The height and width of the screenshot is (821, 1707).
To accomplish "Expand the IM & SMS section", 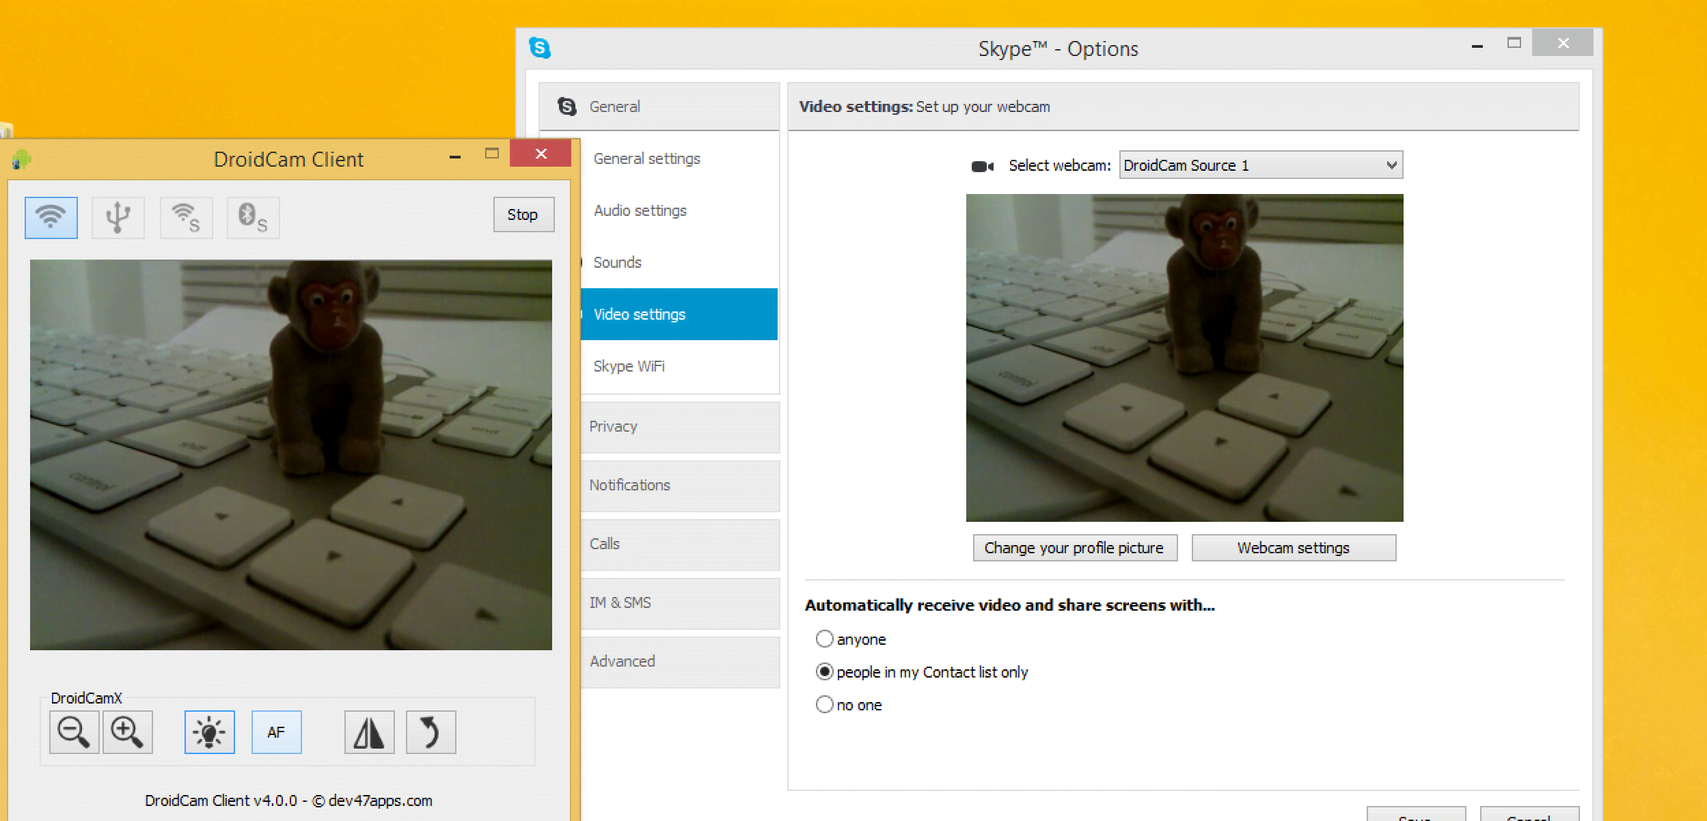I will click(x=680, y=603).
